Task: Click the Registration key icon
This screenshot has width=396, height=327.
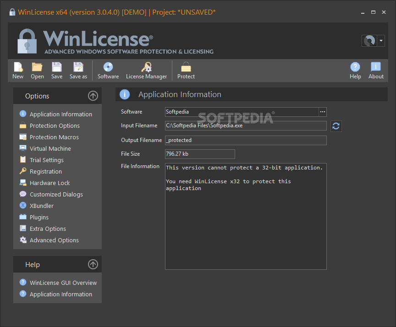Action: coord(23,171)
